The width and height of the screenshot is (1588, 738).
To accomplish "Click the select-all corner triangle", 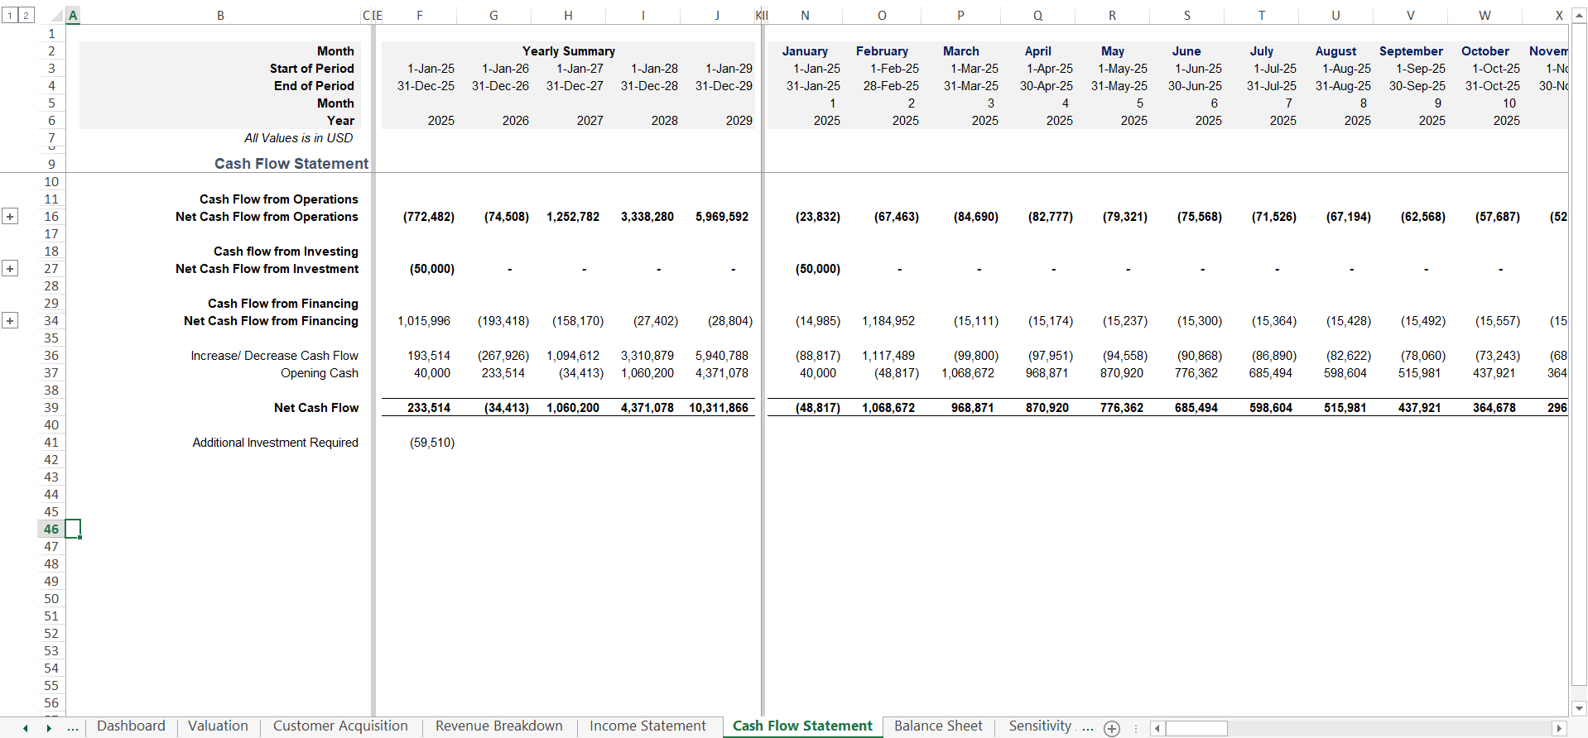I will 56,16.
